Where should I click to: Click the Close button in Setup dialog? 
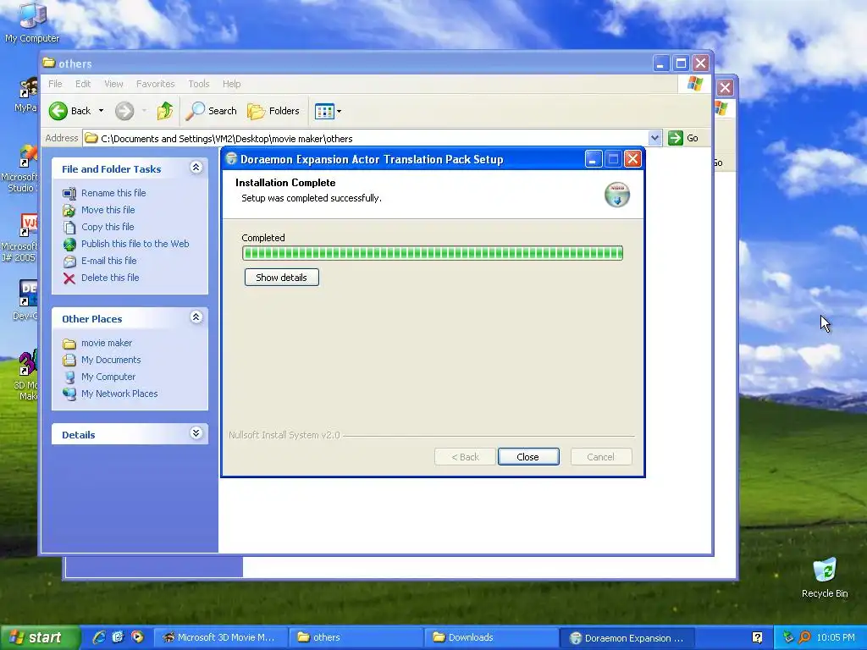tap(528, 457)
